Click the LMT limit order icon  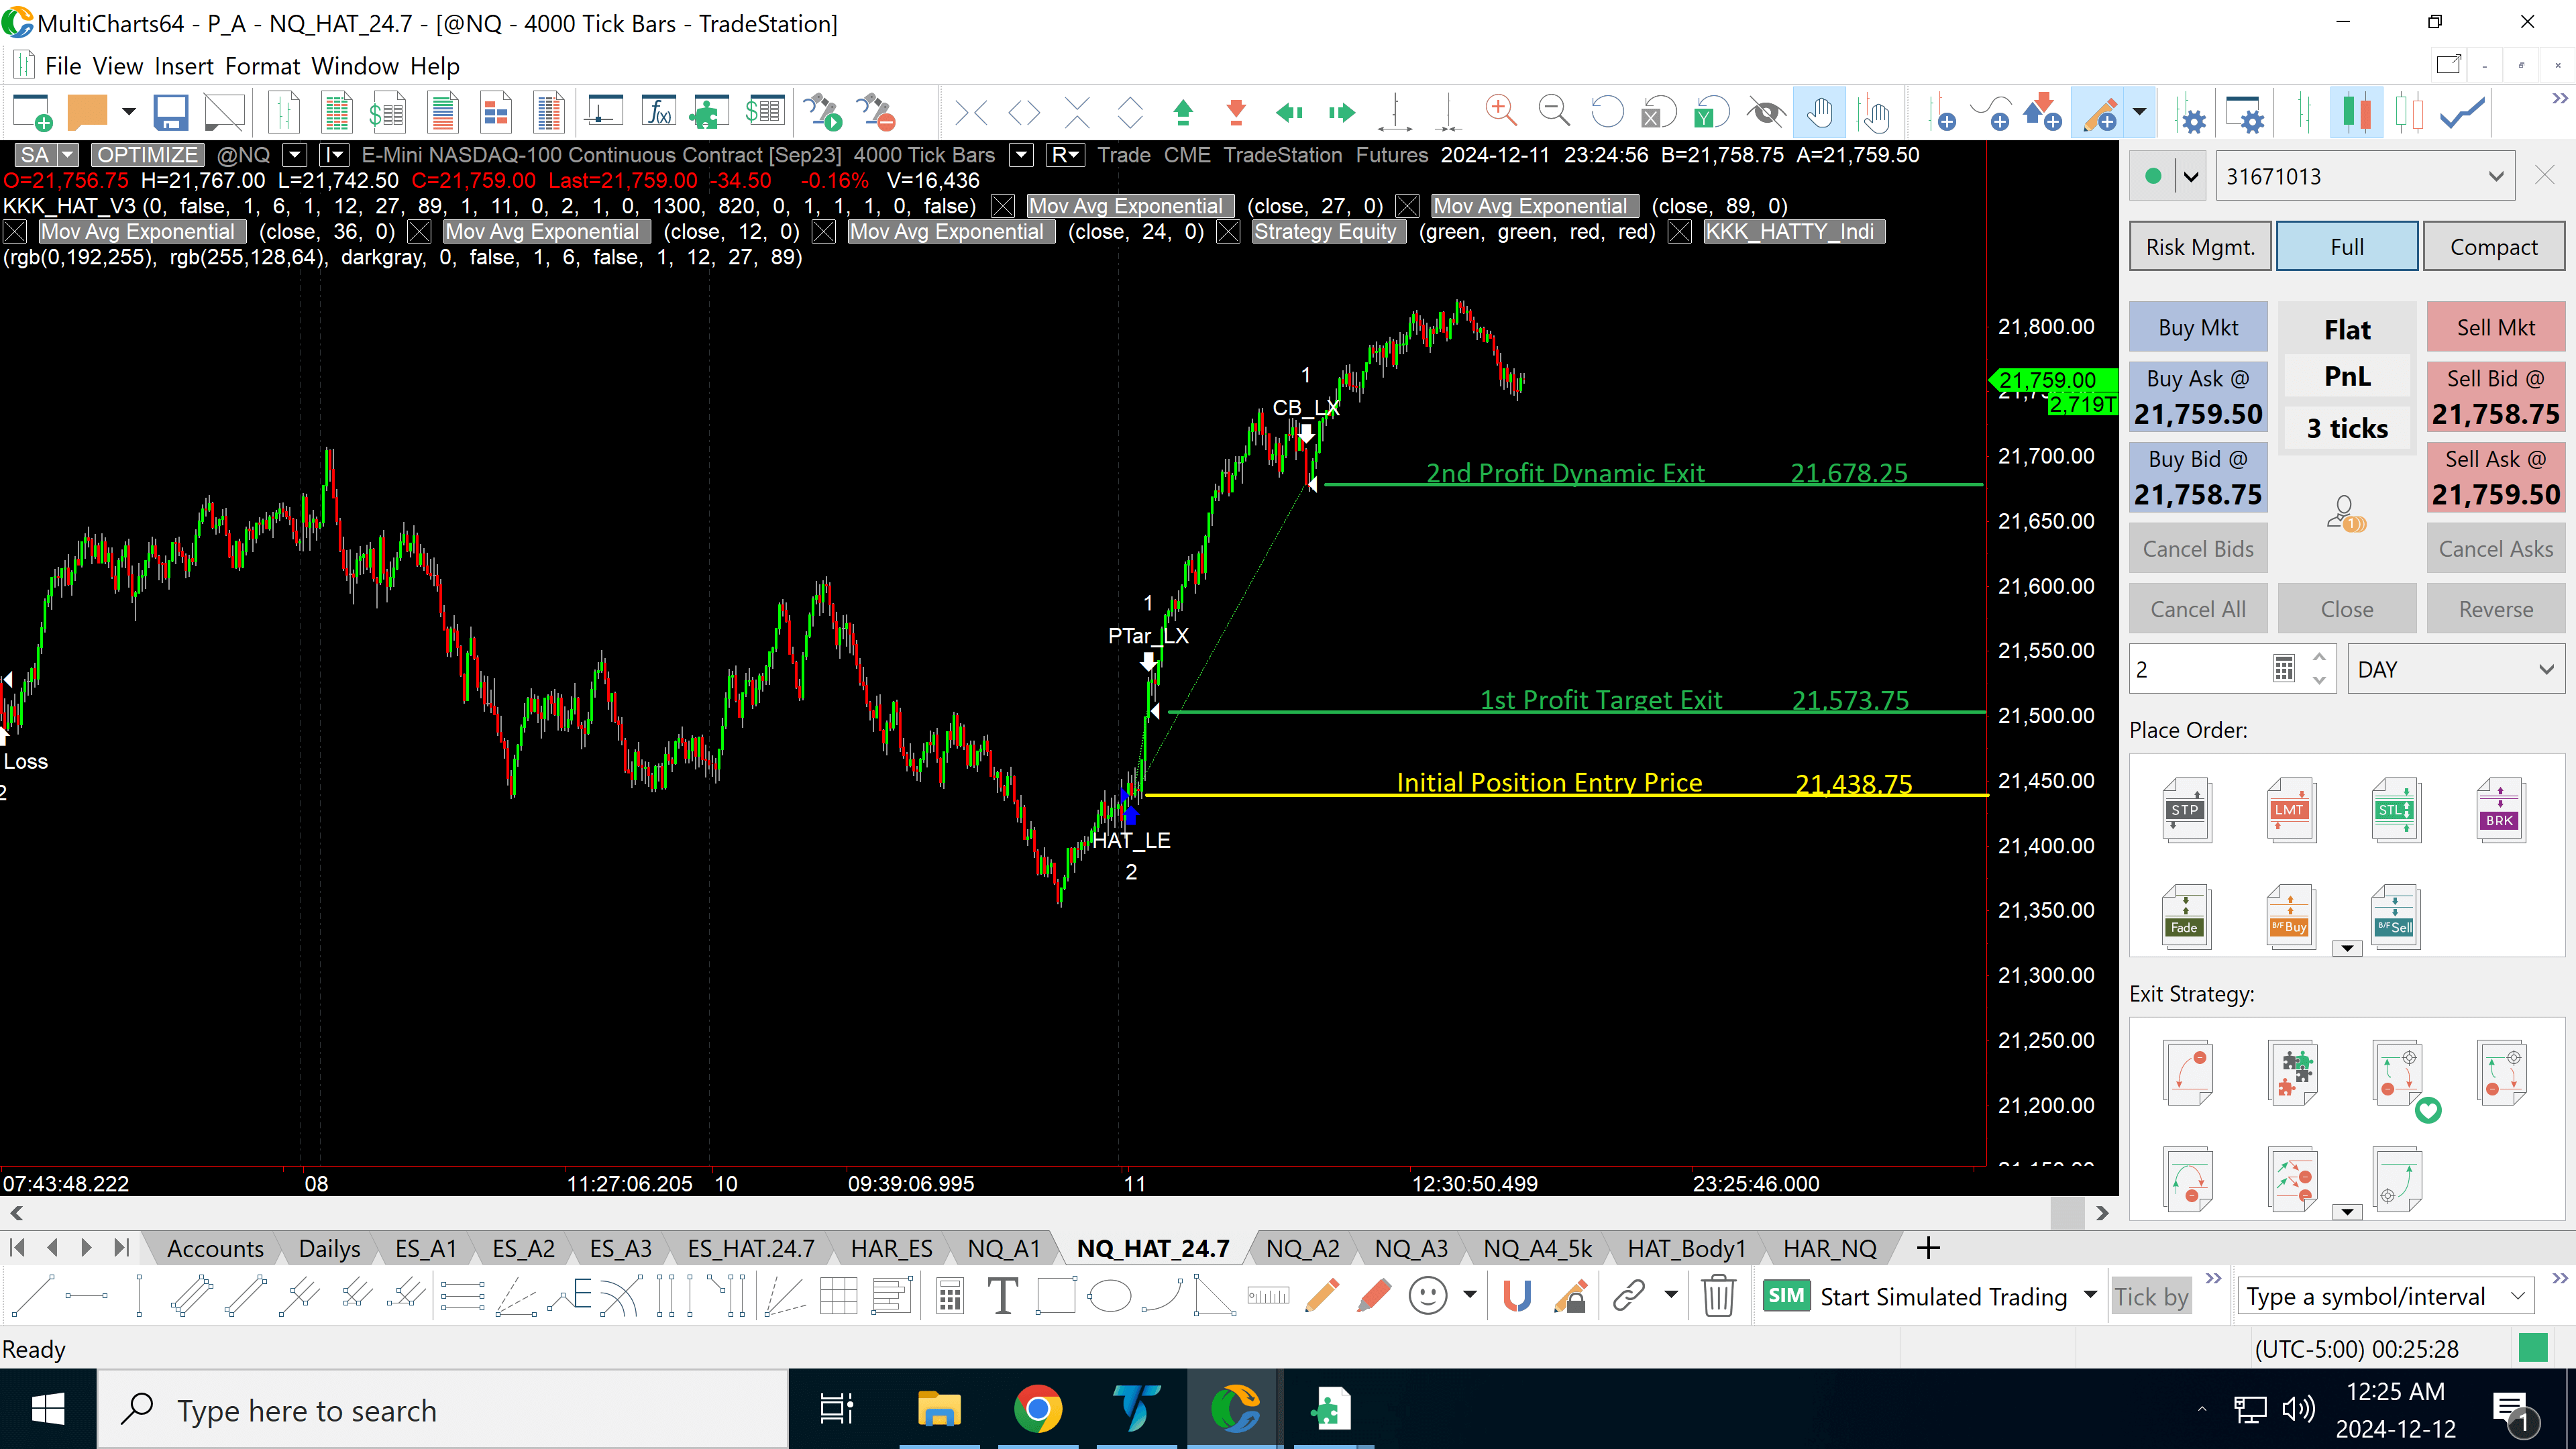tap(2290, 810)
